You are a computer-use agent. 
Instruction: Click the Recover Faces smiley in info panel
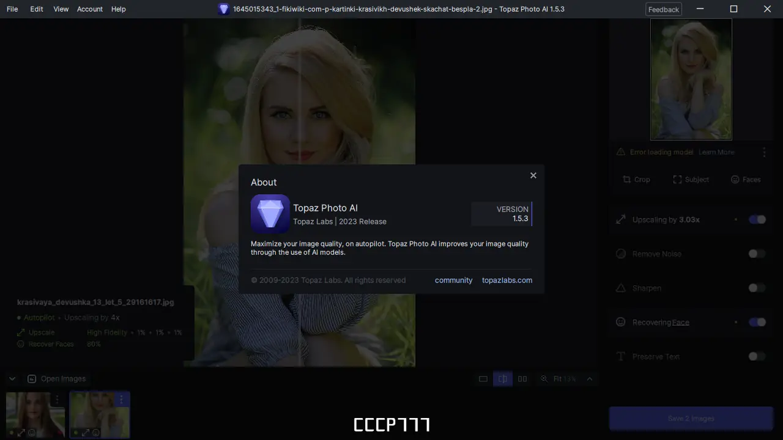coord(21,344)
